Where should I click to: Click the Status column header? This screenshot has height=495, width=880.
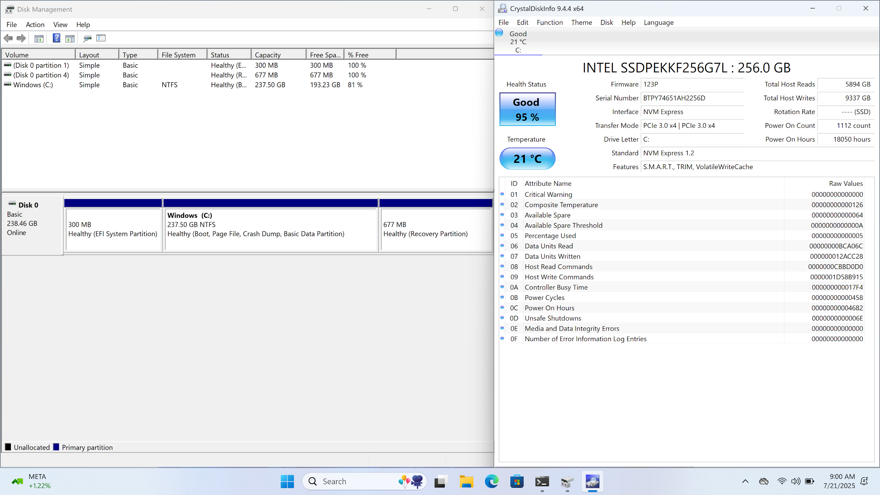(x=229, y=55)
